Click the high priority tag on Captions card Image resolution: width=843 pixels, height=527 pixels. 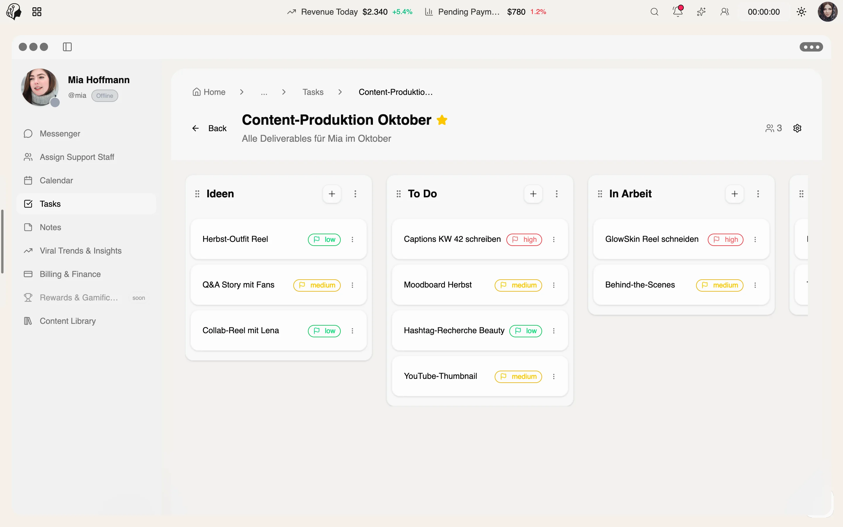pyautogui.click(x=524, y=239)
